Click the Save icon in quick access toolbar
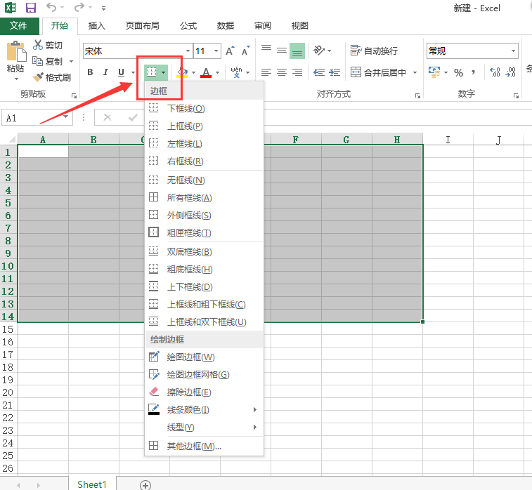The height and width of the screenshot is (490, 532). coord(30,8)
